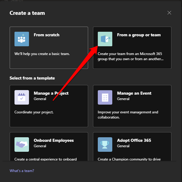Click "We'll help you create a basic team" text
This screenshot has height=182, width=182.
tap(42, 54)
